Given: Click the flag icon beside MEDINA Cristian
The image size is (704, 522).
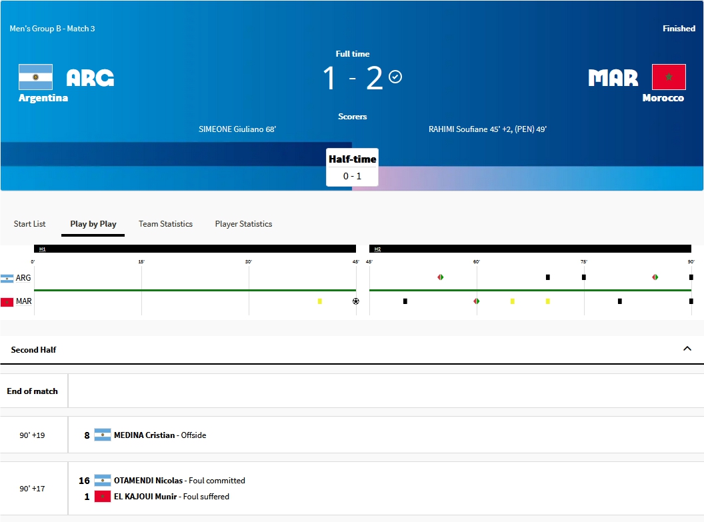Looking at the screenshot, I should pos(102,435).
